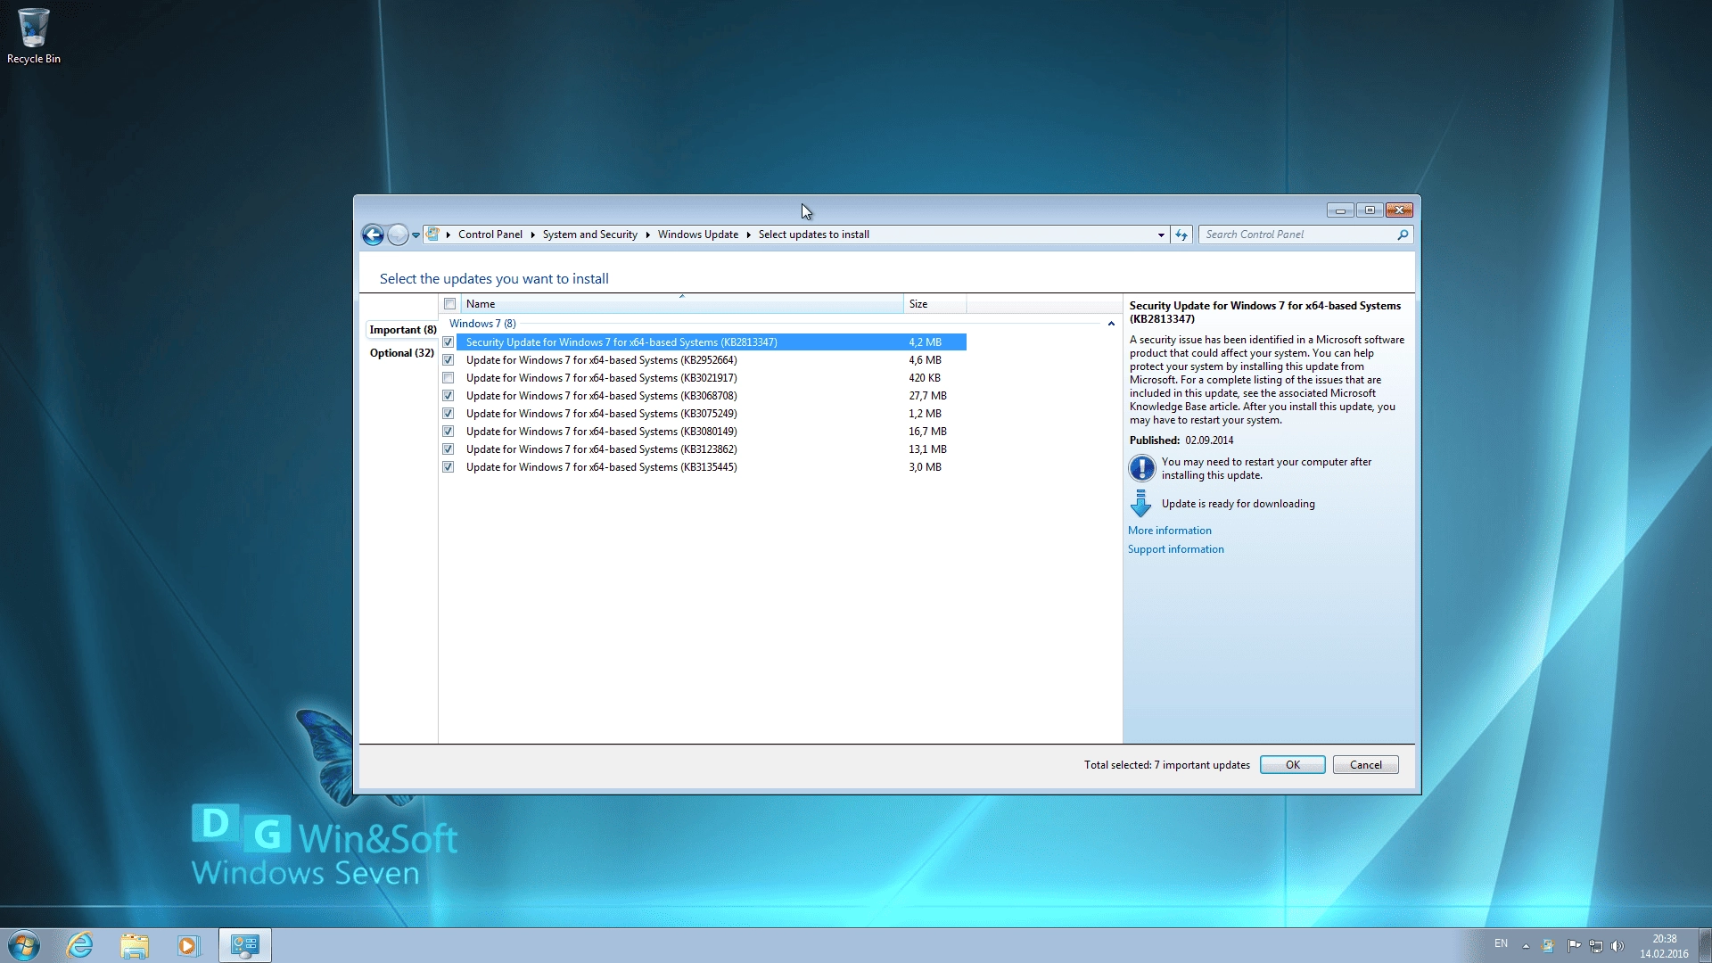Uncheck update KB3135445

tap(449, 467)
